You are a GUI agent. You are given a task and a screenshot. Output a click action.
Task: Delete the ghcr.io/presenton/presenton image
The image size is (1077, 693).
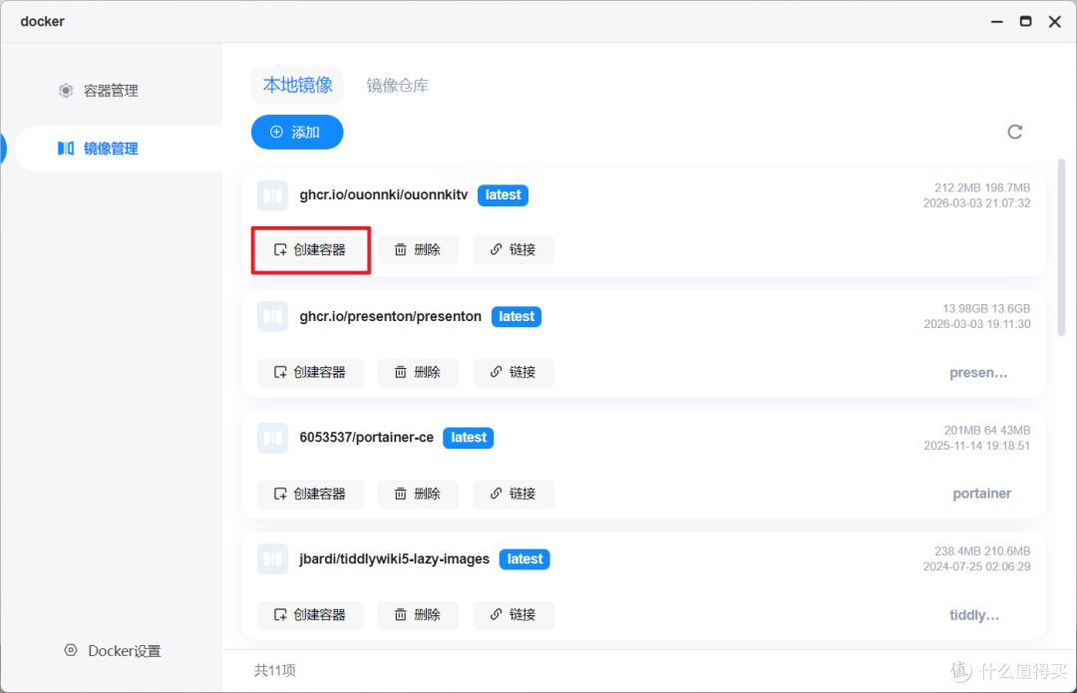[x=418, y=372]
